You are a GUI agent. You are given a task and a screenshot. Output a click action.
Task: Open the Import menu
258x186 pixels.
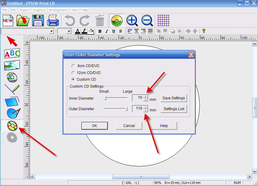point(25,10)
